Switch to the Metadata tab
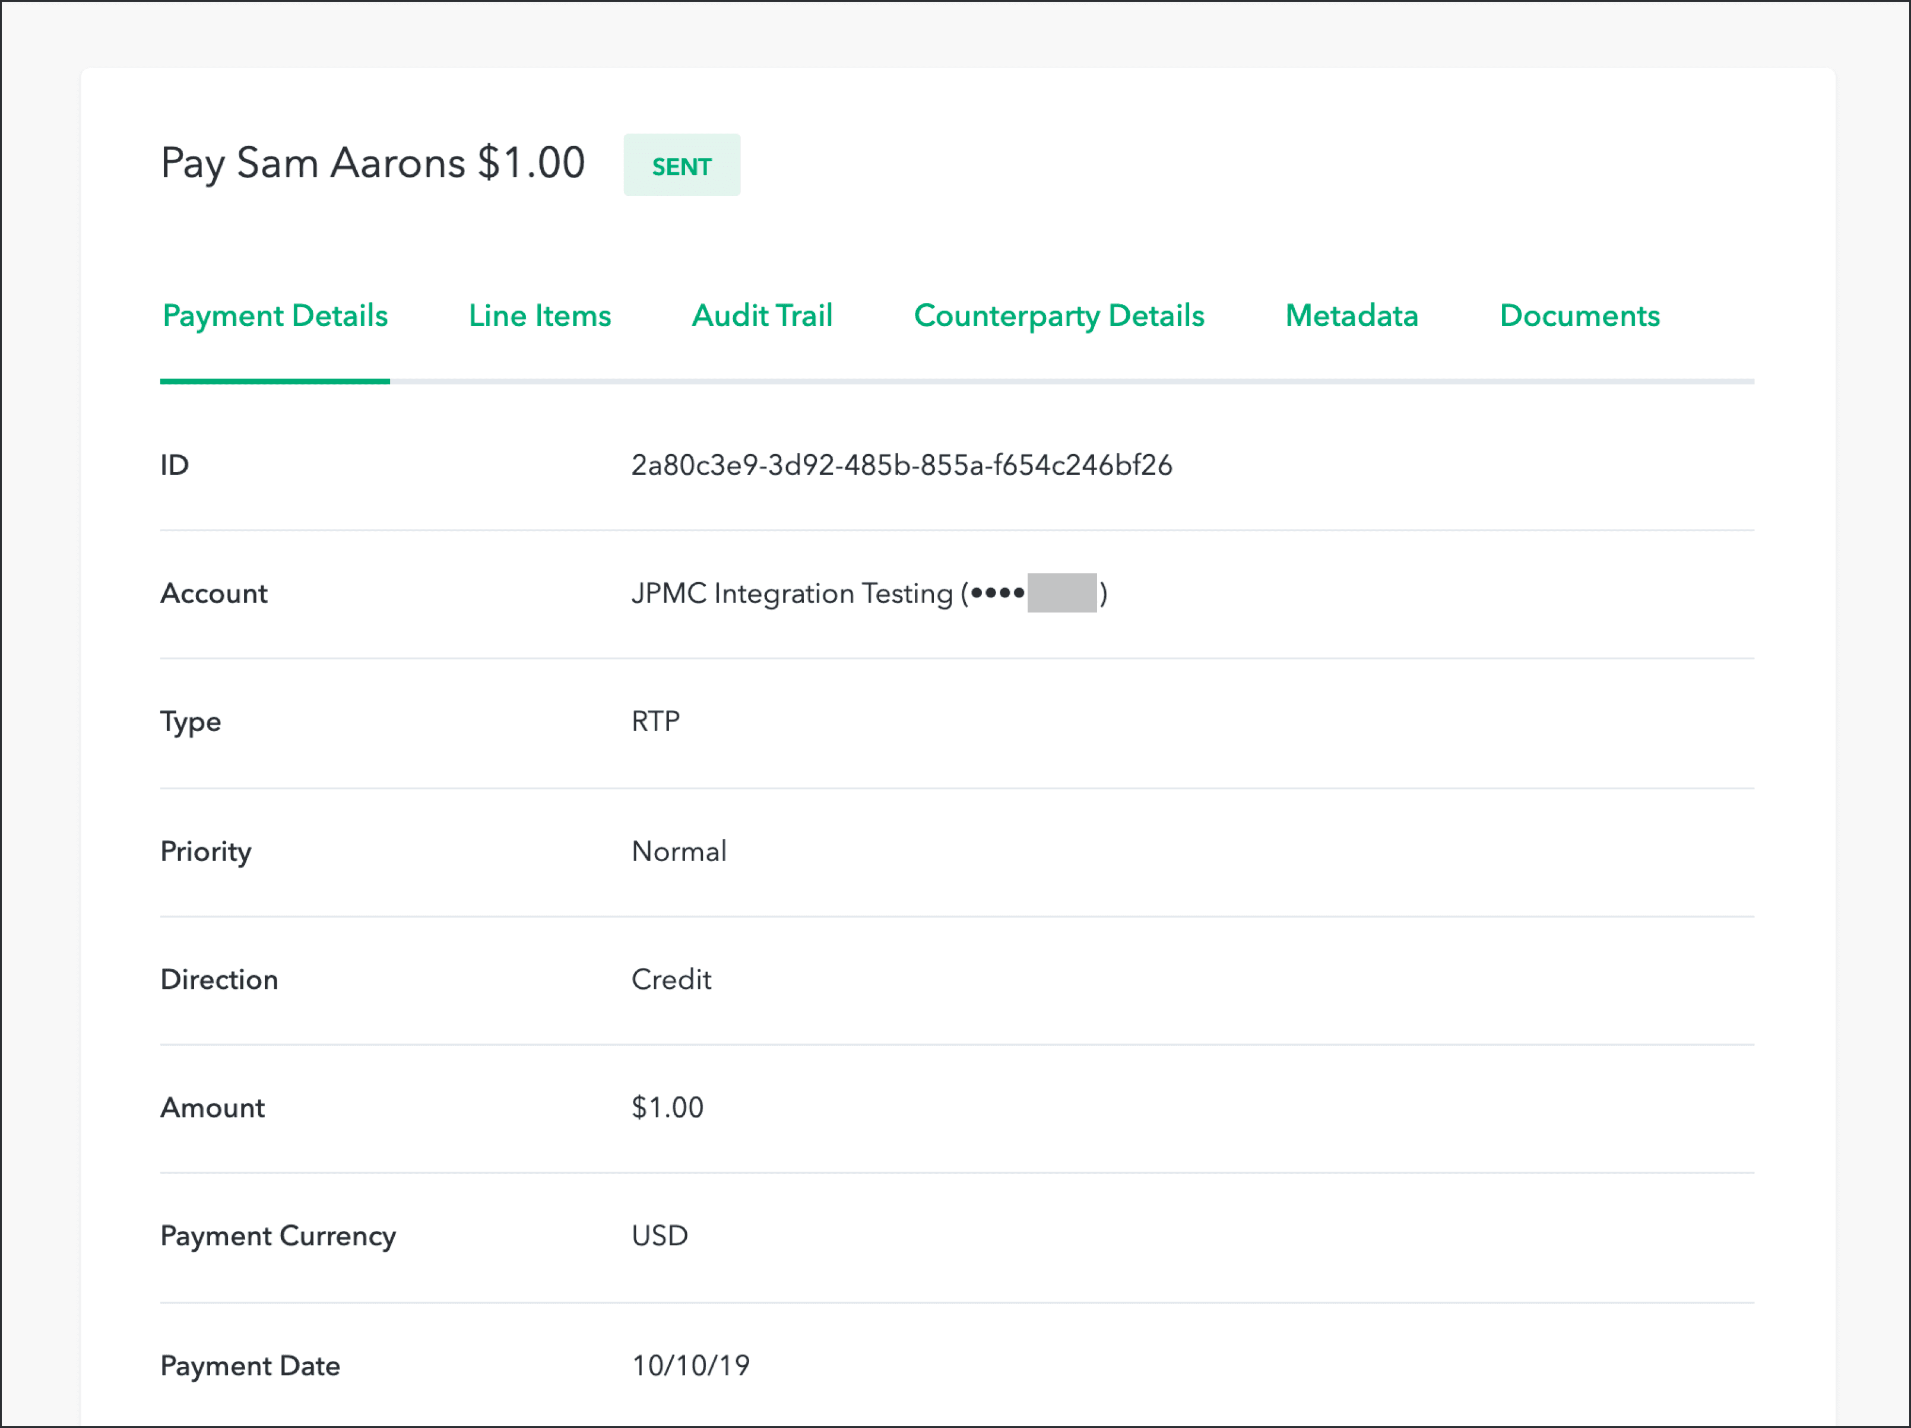Image resolution: width=1911 pixels, height=1428 pixels. click(x=1351, y=316)
